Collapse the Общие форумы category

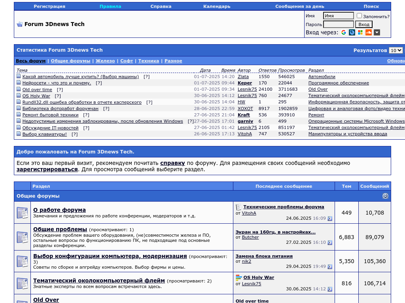pos(385,196)
